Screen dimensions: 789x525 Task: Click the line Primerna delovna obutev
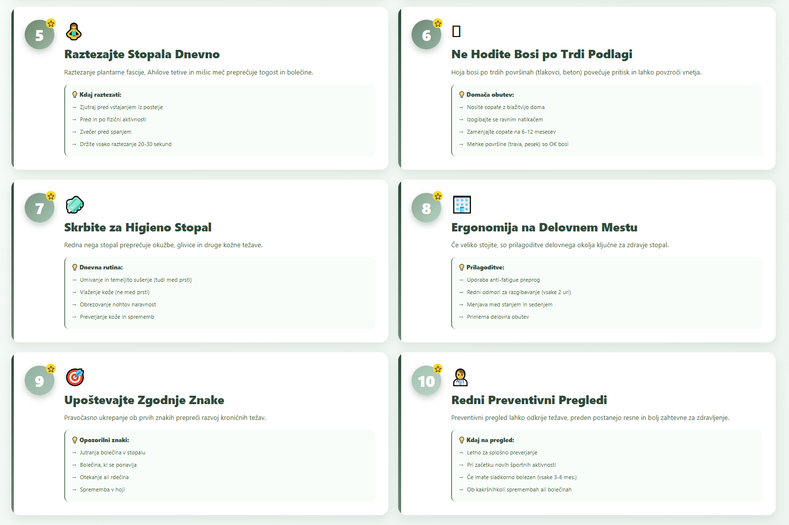(498, 317)
